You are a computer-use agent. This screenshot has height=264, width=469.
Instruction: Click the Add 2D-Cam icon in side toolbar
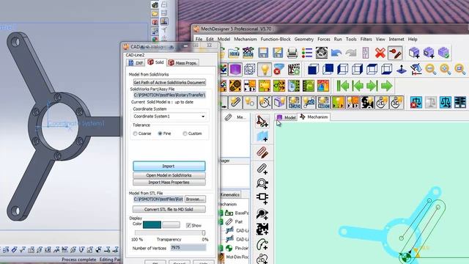(262, 258)
